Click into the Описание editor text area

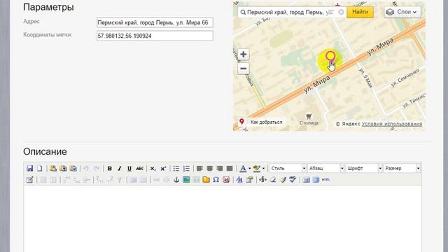pos(223,218)
